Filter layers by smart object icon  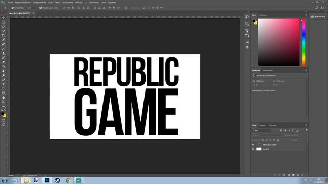pyautogui.click(x=297, y=131)
